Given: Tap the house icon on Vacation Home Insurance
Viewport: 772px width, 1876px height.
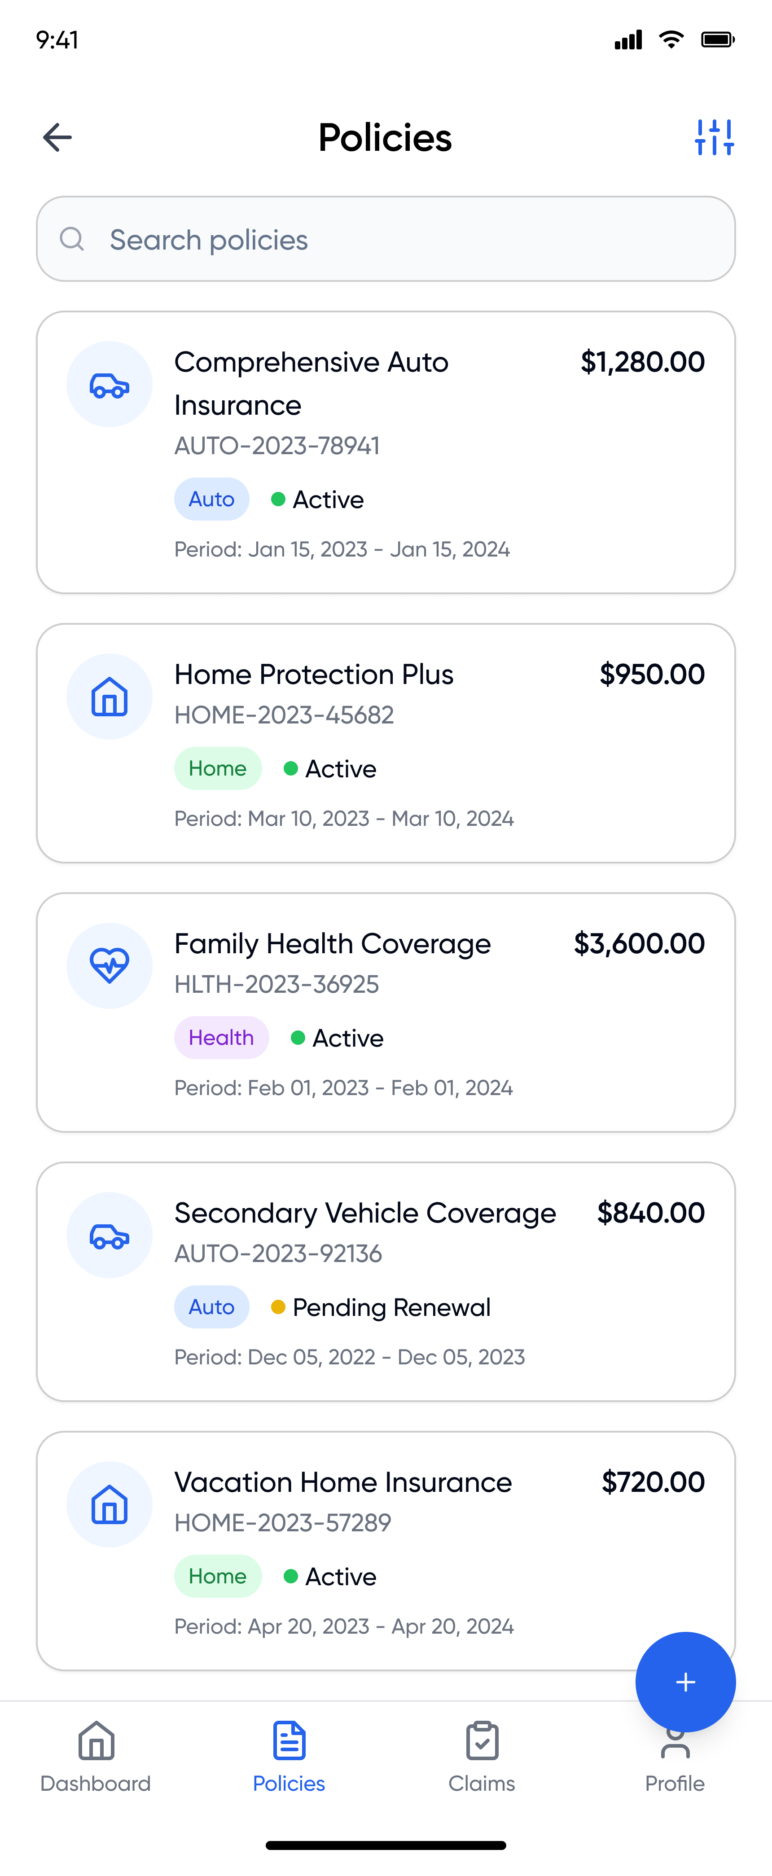Looking at the screenshot, I should coord(109,1504).
